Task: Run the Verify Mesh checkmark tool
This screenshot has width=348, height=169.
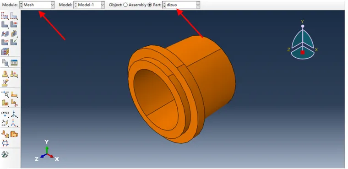Action: coord(14,42)
